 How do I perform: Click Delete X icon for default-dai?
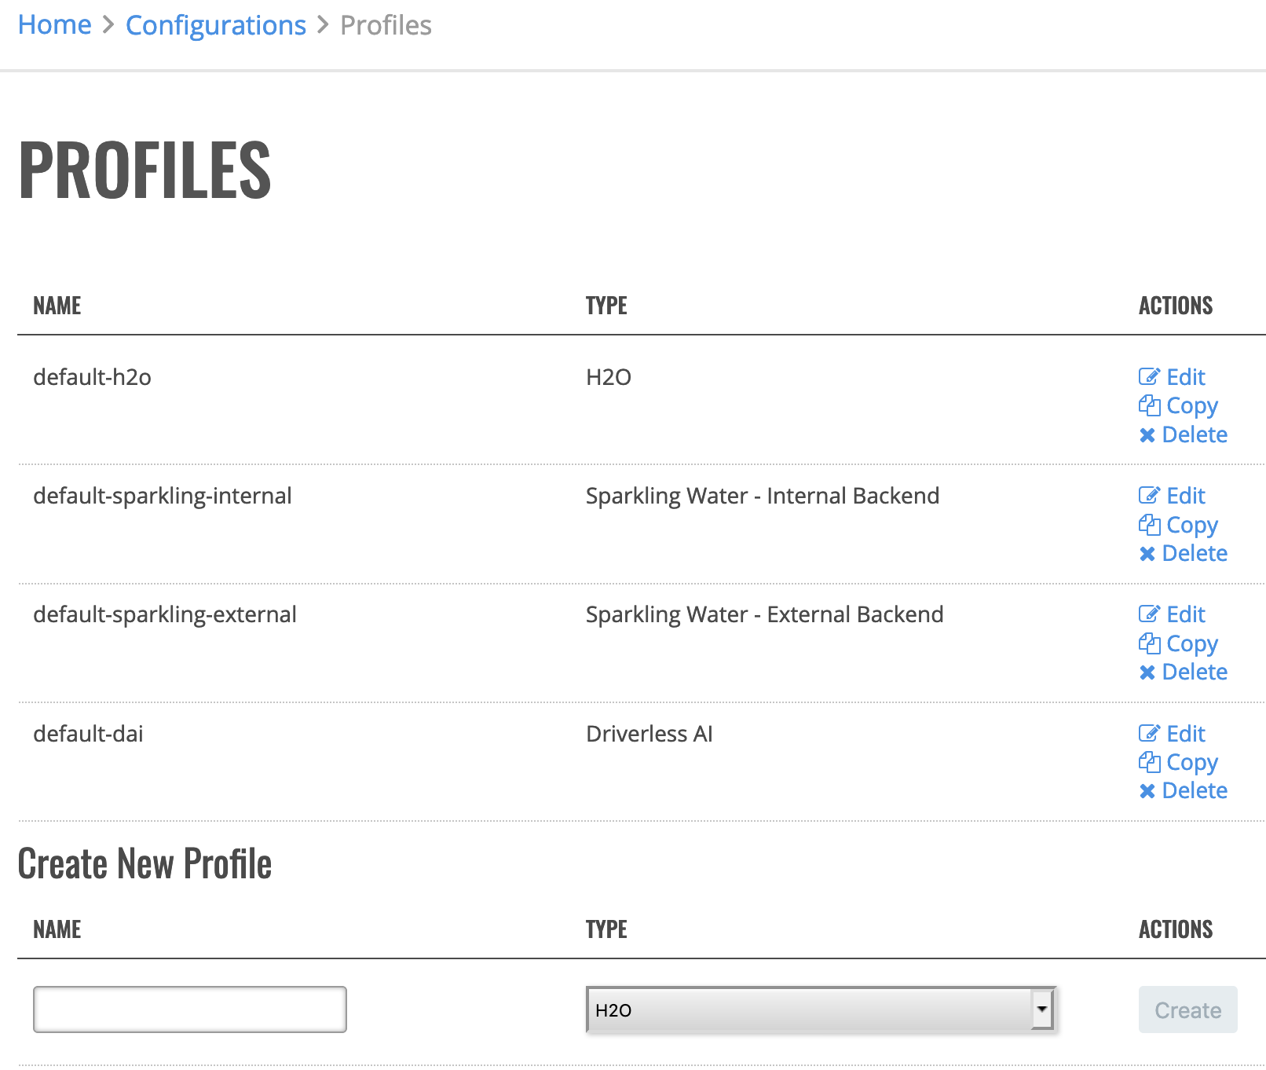1147,791
